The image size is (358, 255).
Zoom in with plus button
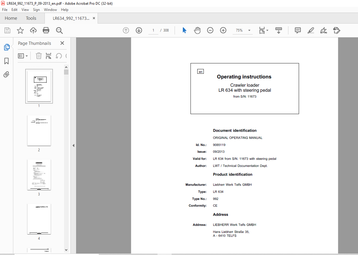click(223, 30)
